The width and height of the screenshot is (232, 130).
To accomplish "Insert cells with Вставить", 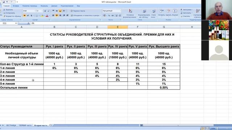I will coord(162,13).
